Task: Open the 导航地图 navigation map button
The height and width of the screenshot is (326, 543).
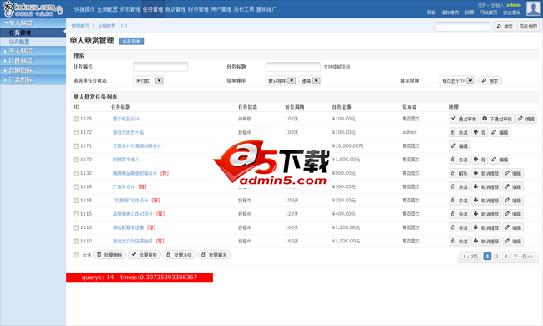Action: coord(528,26)
